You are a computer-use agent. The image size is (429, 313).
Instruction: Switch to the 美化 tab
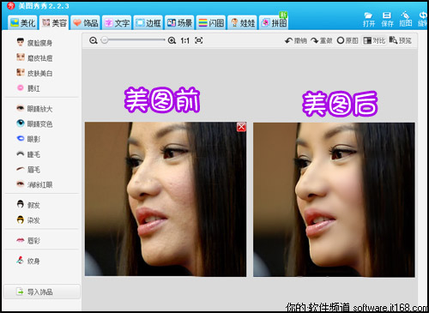click(x=22, y=23)
